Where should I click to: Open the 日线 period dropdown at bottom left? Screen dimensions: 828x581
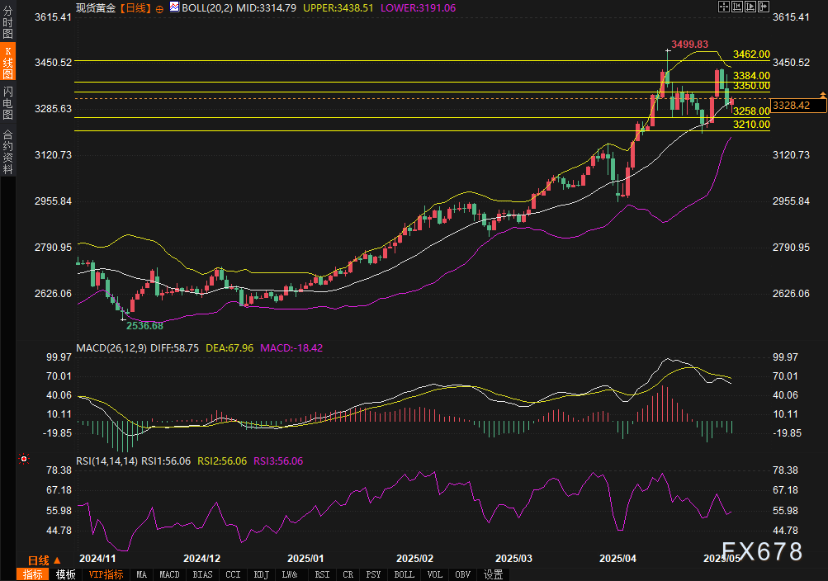[45, 560]
